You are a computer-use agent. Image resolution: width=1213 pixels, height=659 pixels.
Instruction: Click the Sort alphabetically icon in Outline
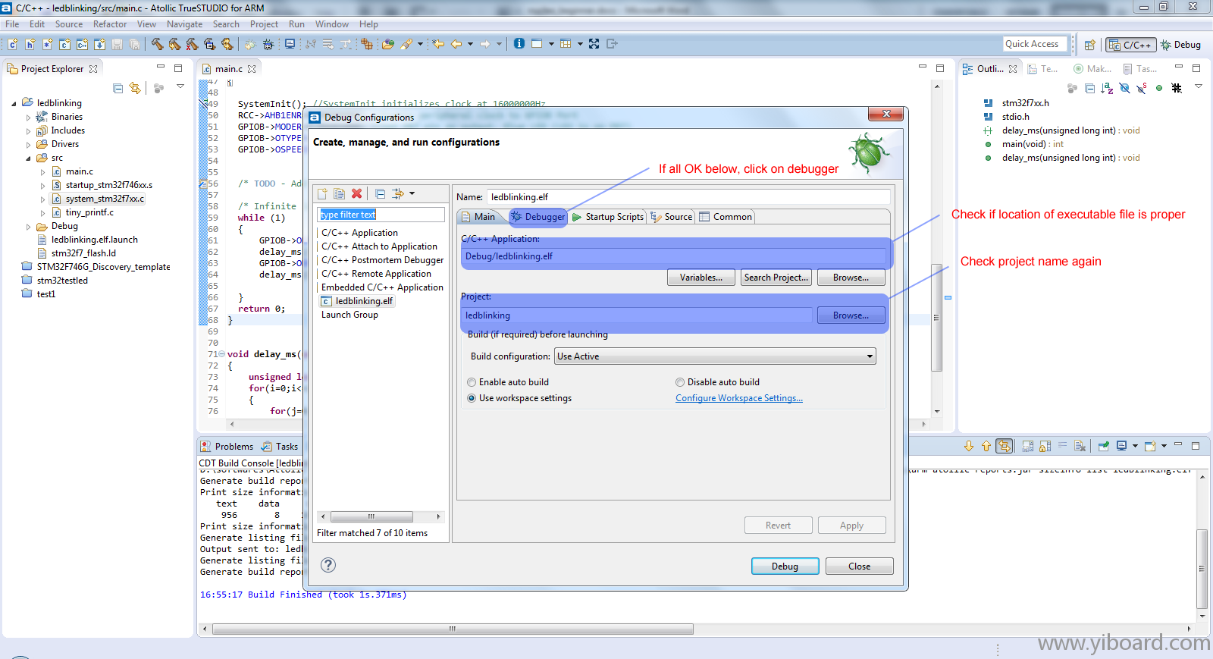click(1106, 89)
